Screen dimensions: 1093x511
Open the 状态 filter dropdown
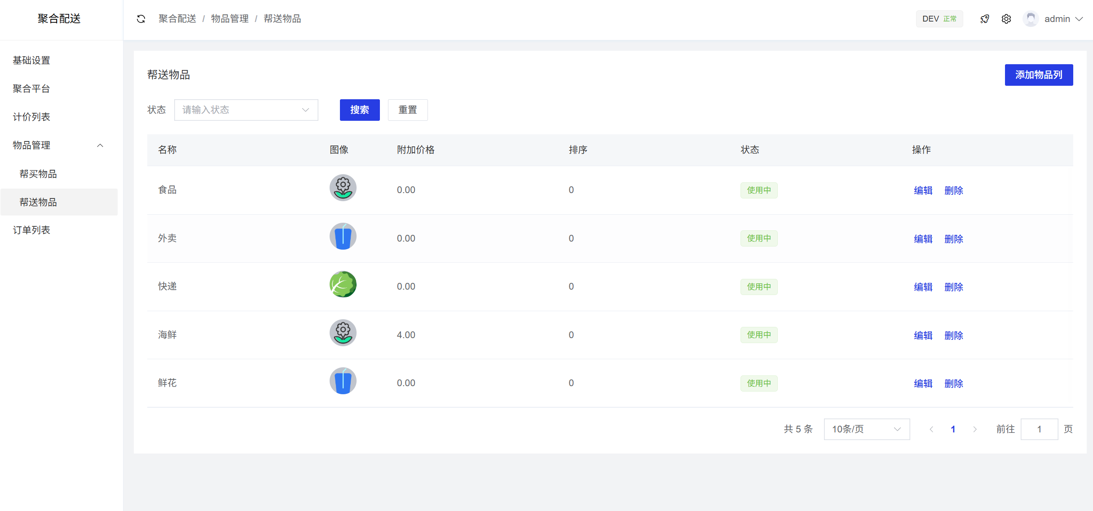246,110
